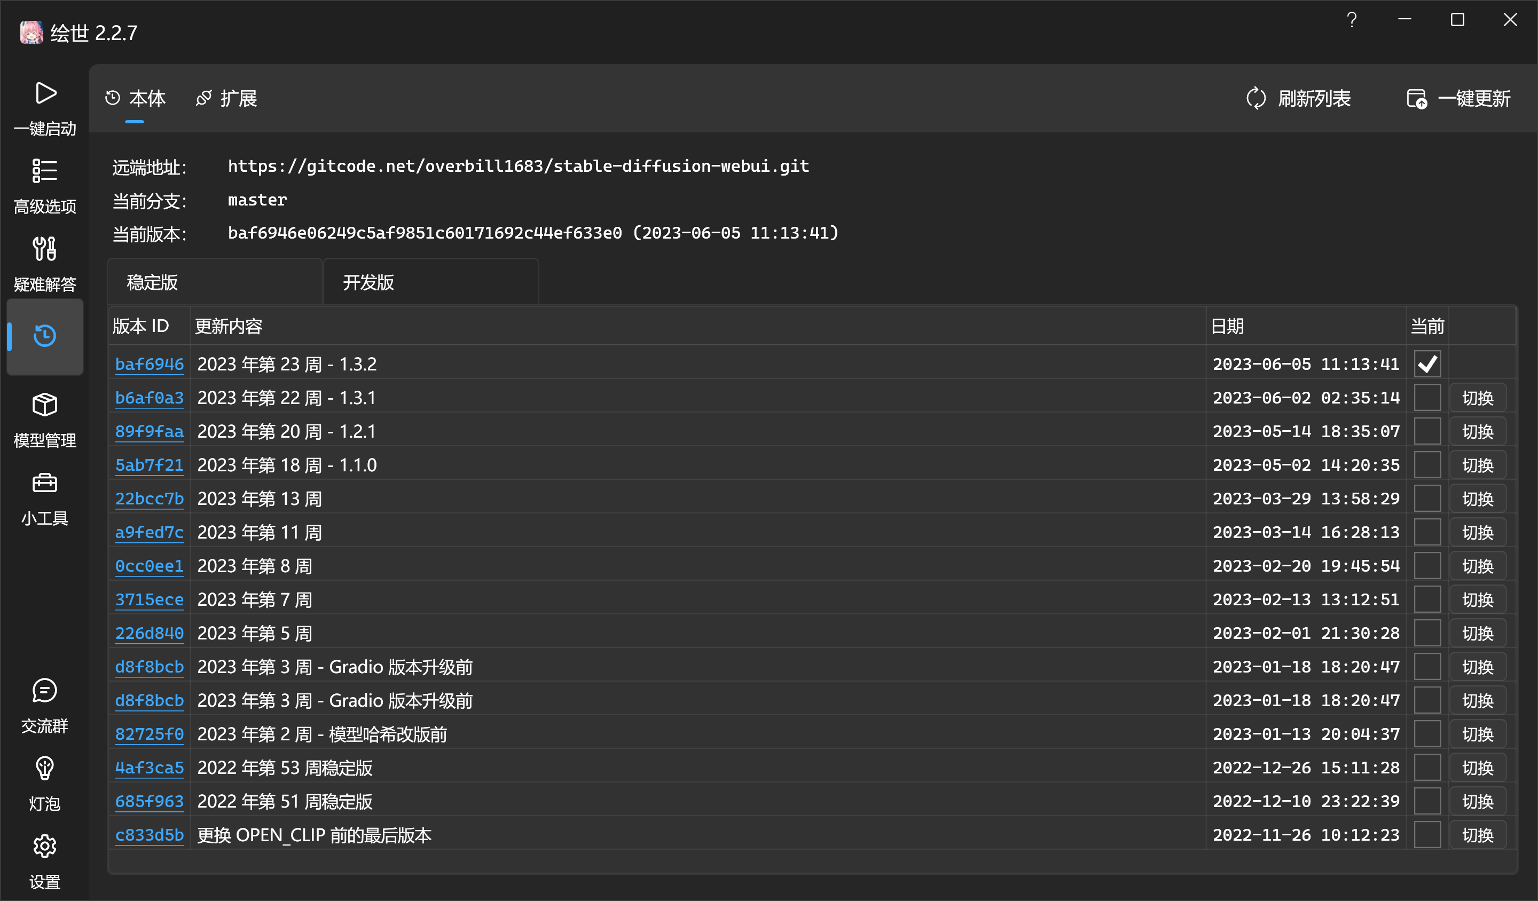This screenshot has width=1538, height=901.
Task: Open 模型管理 cube icon in sidebar
Action: coord(44,405)
